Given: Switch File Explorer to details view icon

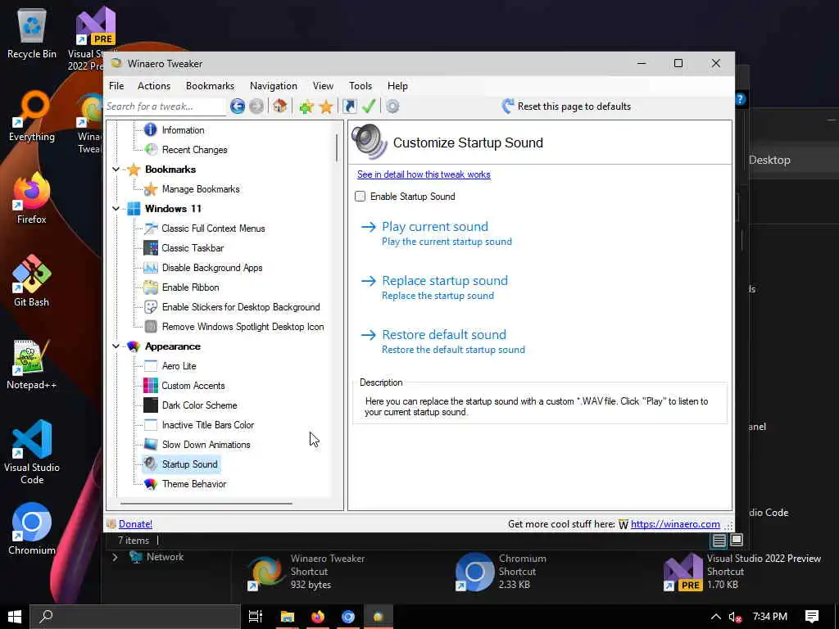Looking at the screenshot, I should click(719, 541).
